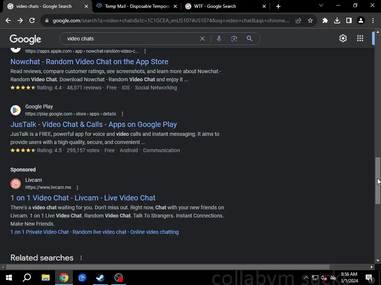Open more options for the Google Play result
Viewport: 381px width, 285px height.
coord(122,114)
